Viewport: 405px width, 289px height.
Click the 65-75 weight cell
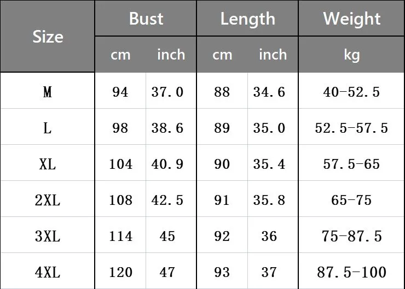pos(351,200)
